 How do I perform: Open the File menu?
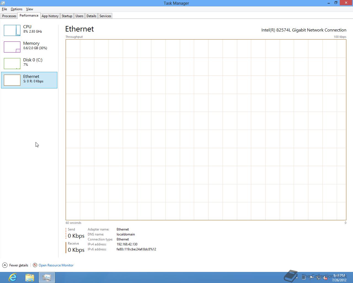click(4, 9)
